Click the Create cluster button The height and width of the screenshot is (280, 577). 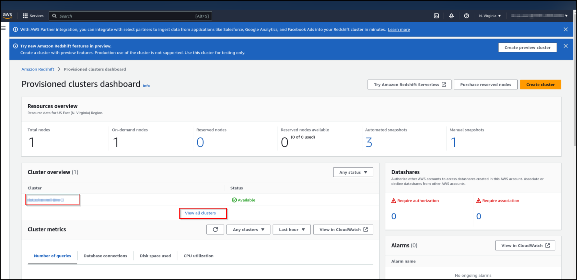pyautogui.click(x=540, y=85)
